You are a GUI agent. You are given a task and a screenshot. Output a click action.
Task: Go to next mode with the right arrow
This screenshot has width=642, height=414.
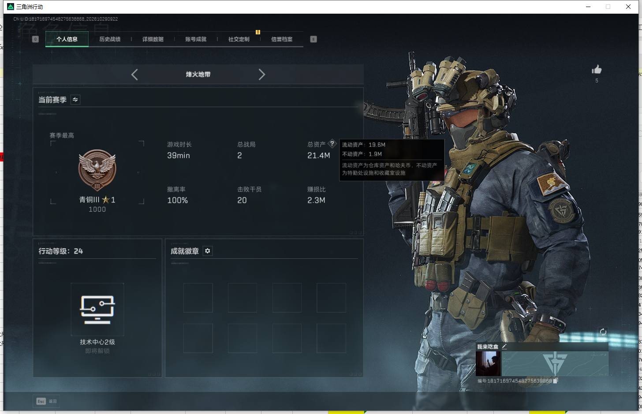[x=262, y=75]
